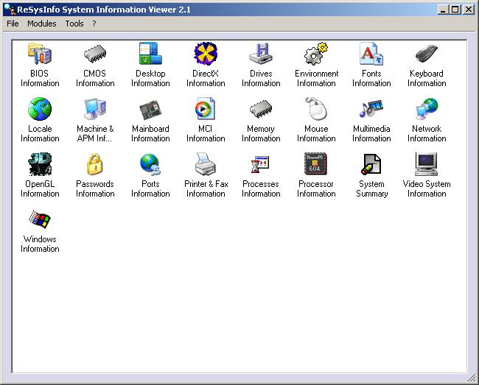Viewport: 479px width, 385px height.
Task: Open the Drives Information icon
Action: [x=261, y=54]
